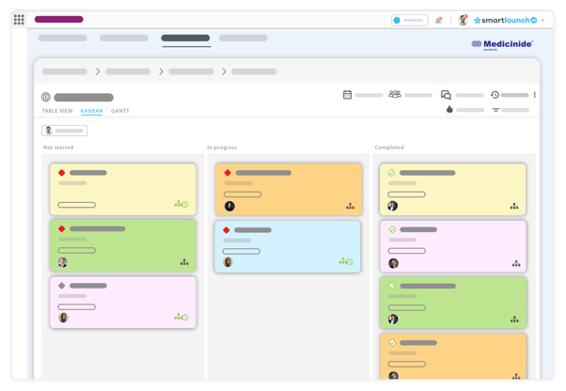Click the Medicinide company logo
566x391 pixels.
click(502, 44)
